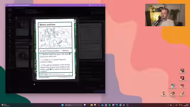Open the round W desktop shortcut icon
190x107 pixels.
point(173,93)
